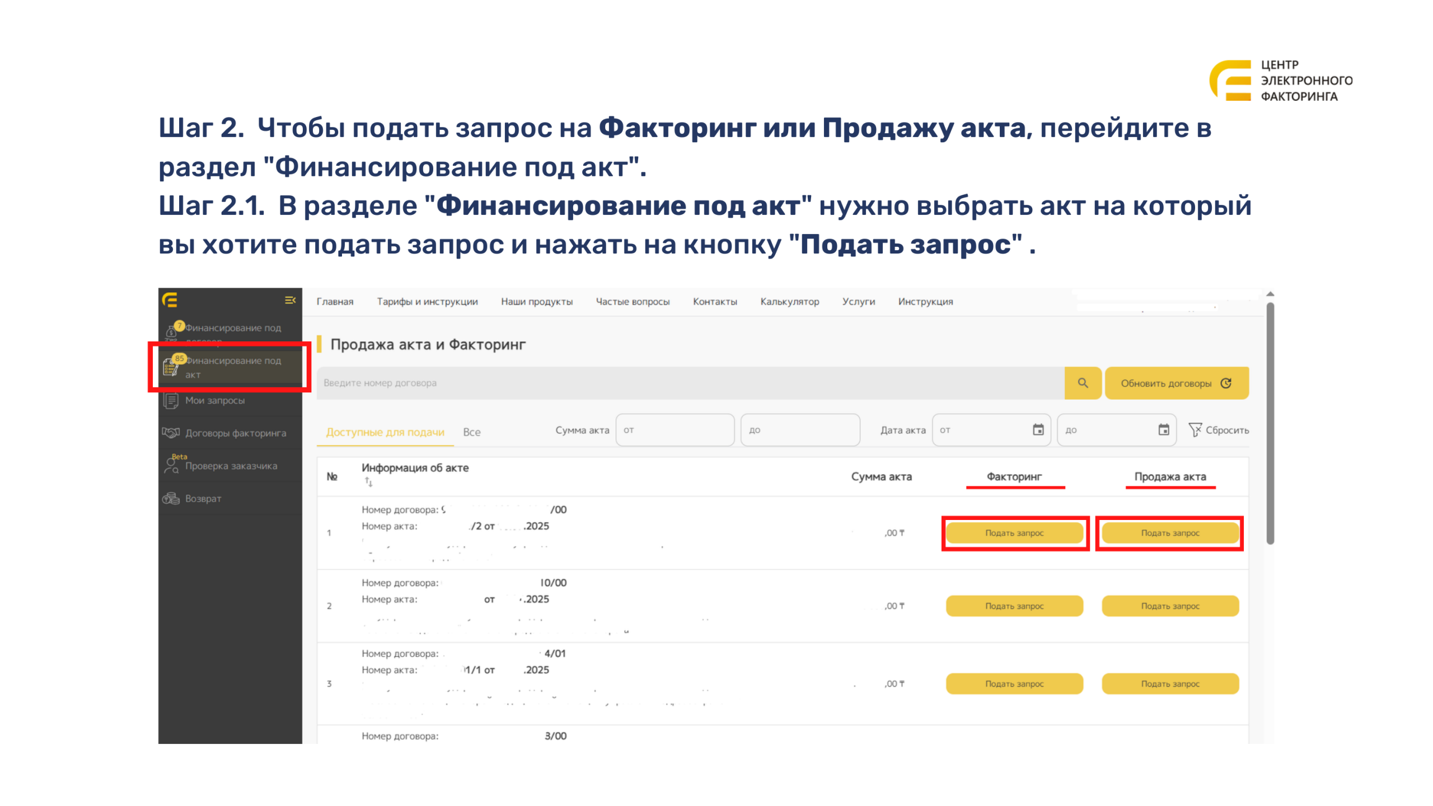Click the search magnifier button
This screenshot has height=806, width=1433.
[1082, 383]
